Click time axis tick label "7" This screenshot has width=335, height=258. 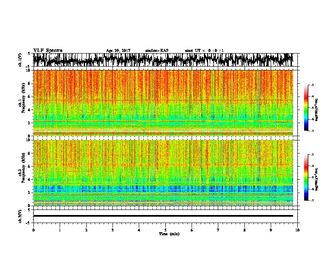218,230
